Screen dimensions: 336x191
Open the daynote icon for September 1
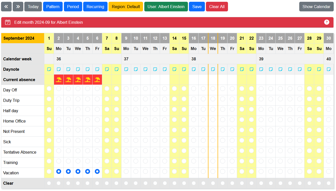49,69
